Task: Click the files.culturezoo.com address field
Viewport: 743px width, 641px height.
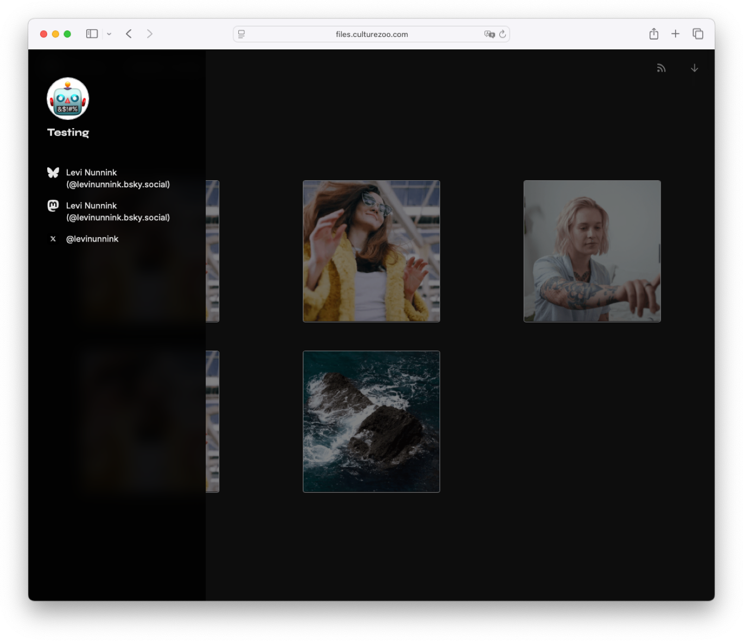Action: point(371,34)
